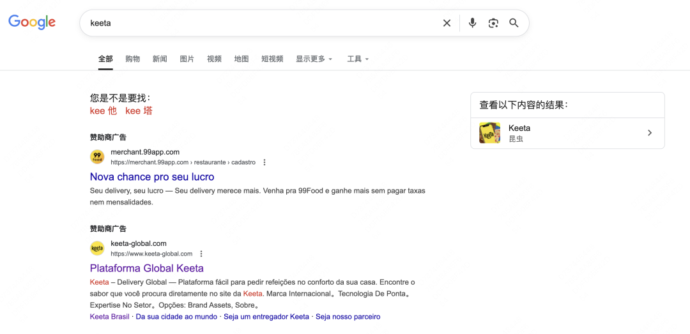Screen dimensions: 690x334
Task: Click the 99 food favicon
Action: coord(97,156)
